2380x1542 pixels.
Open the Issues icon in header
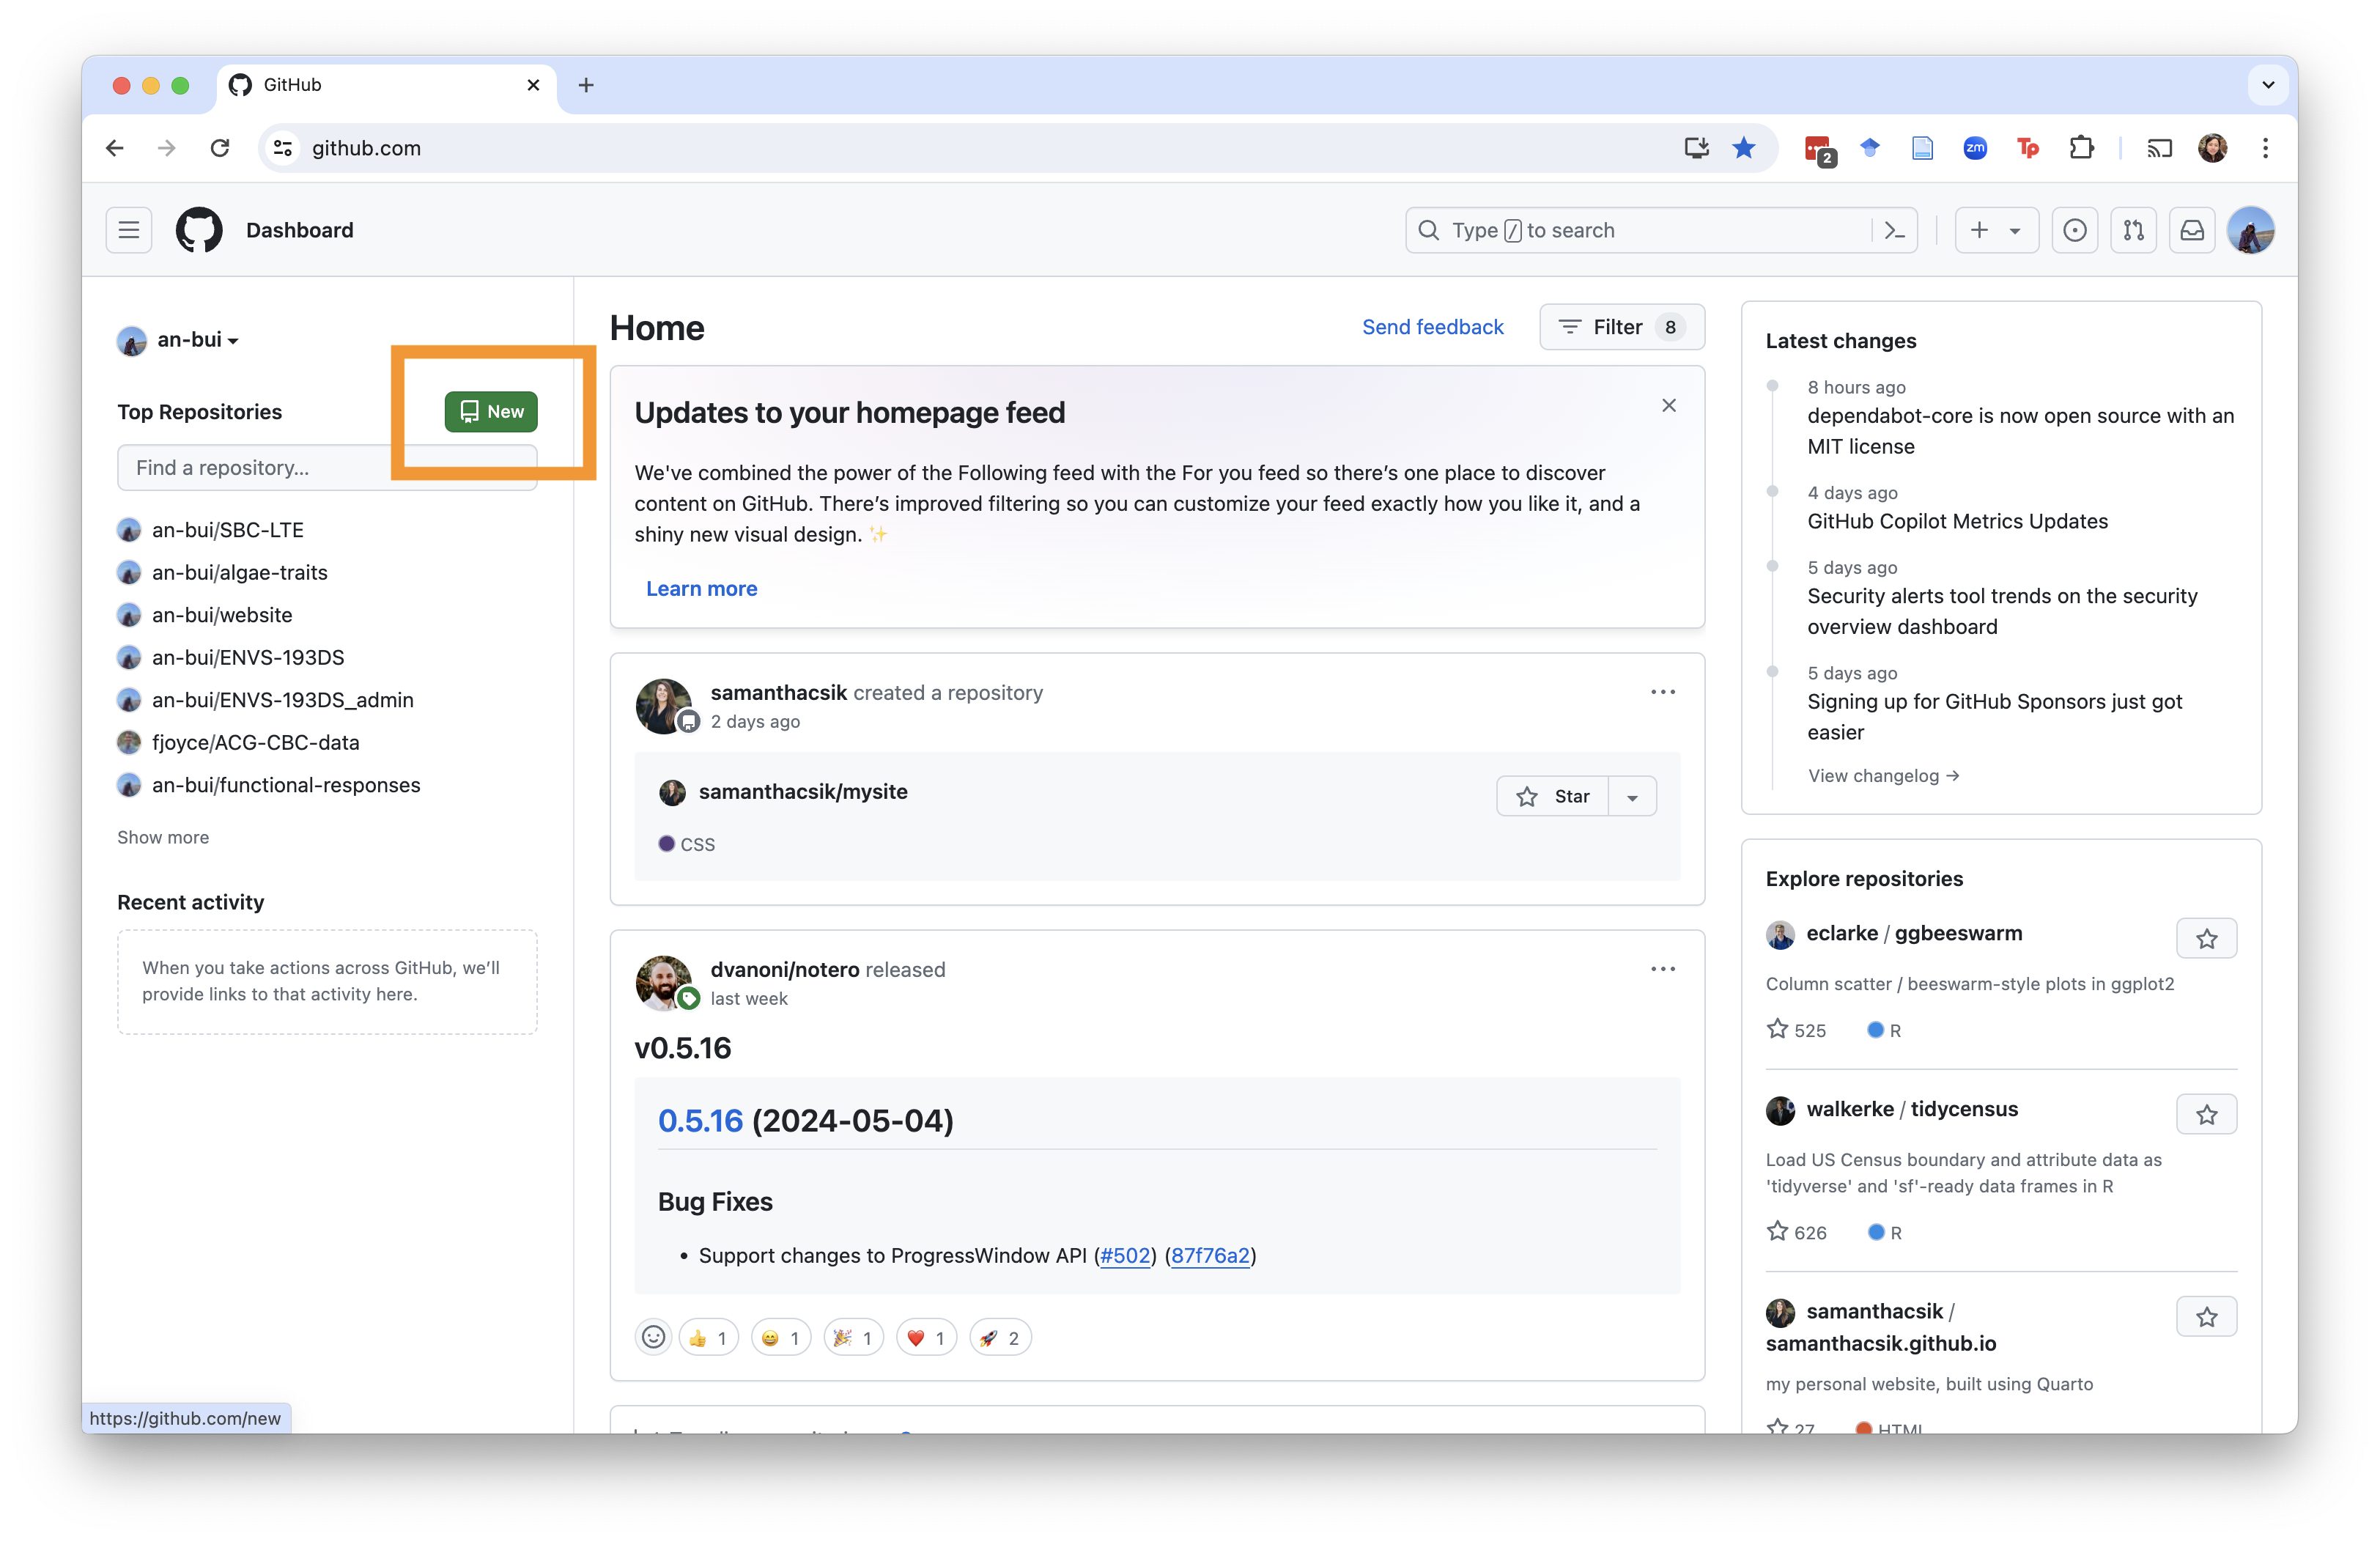(2075, 230)
